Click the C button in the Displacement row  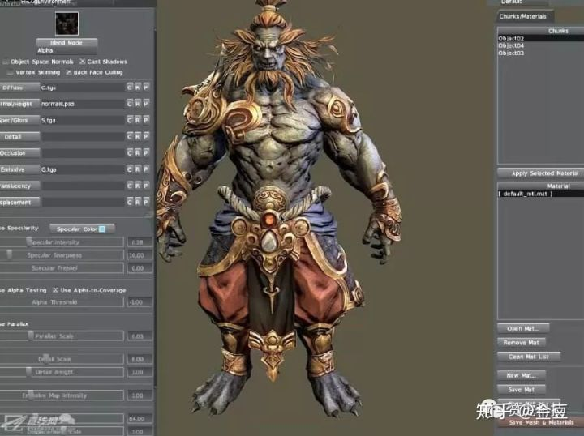[x=130, y=202]
